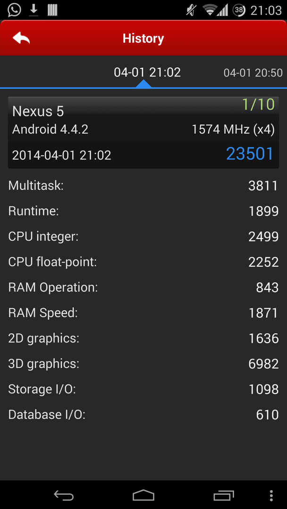Tap the 1/10 ranking indicator

[x=258, y=104]
